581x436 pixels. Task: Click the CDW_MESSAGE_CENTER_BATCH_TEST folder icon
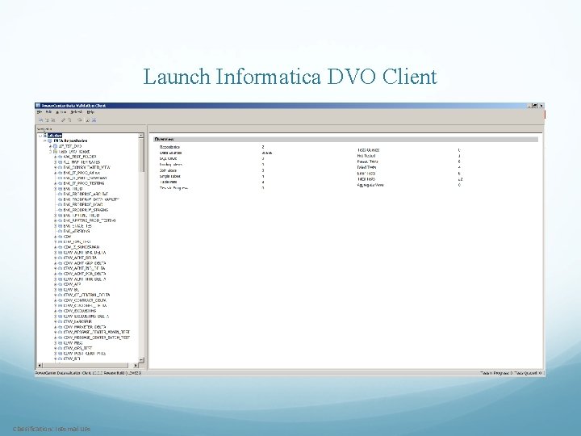(x=60, y=337)
